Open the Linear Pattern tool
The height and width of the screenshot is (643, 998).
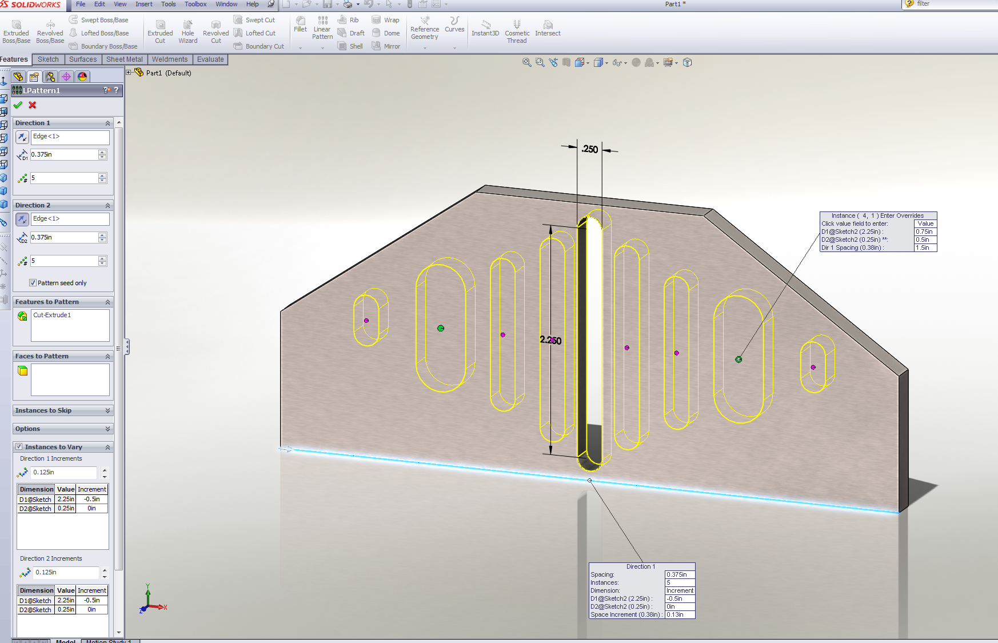point(322,21)
